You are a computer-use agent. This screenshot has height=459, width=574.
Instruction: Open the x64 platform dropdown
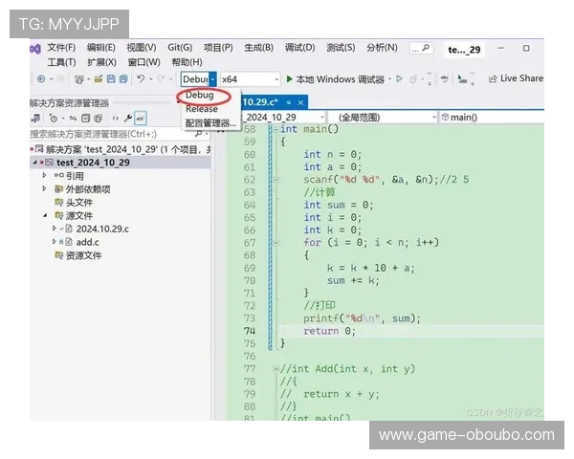pos(247,79)
